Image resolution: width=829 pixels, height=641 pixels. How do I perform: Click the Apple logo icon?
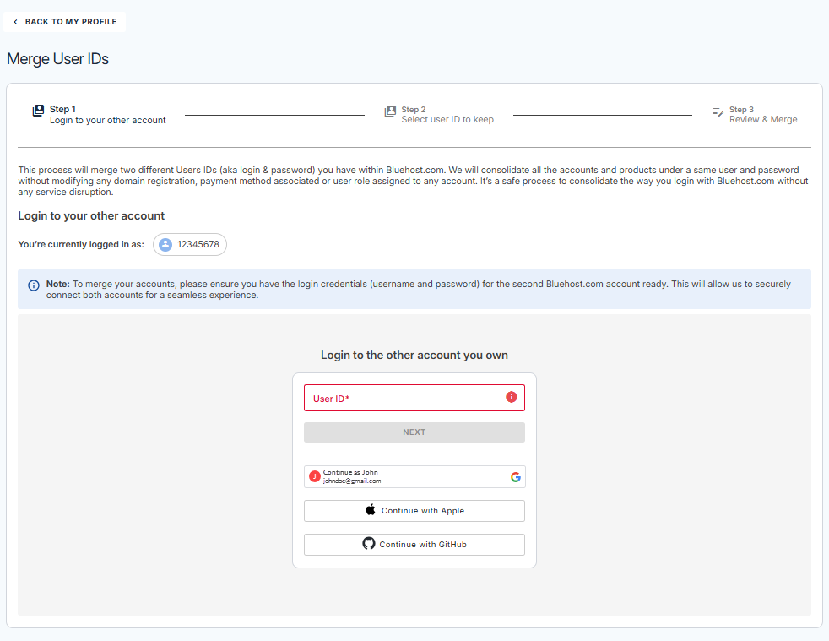pyautogui.click(x=370, y=510)
